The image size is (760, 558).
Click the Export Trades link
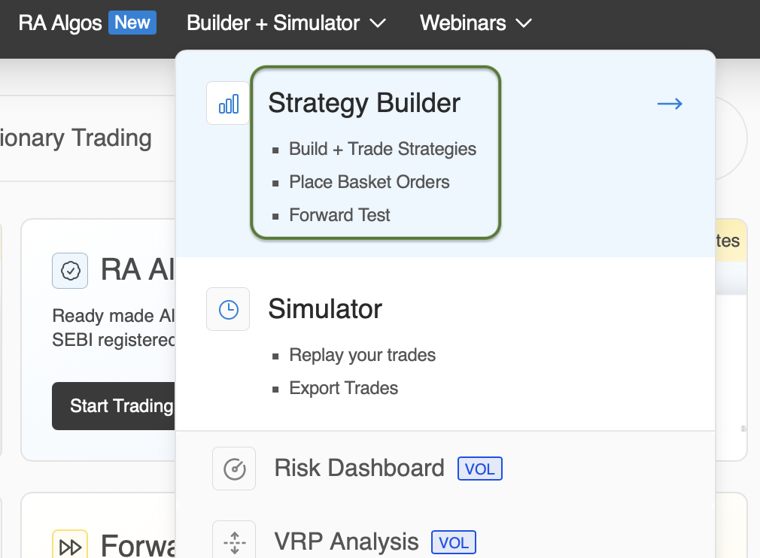click(343, 388)
